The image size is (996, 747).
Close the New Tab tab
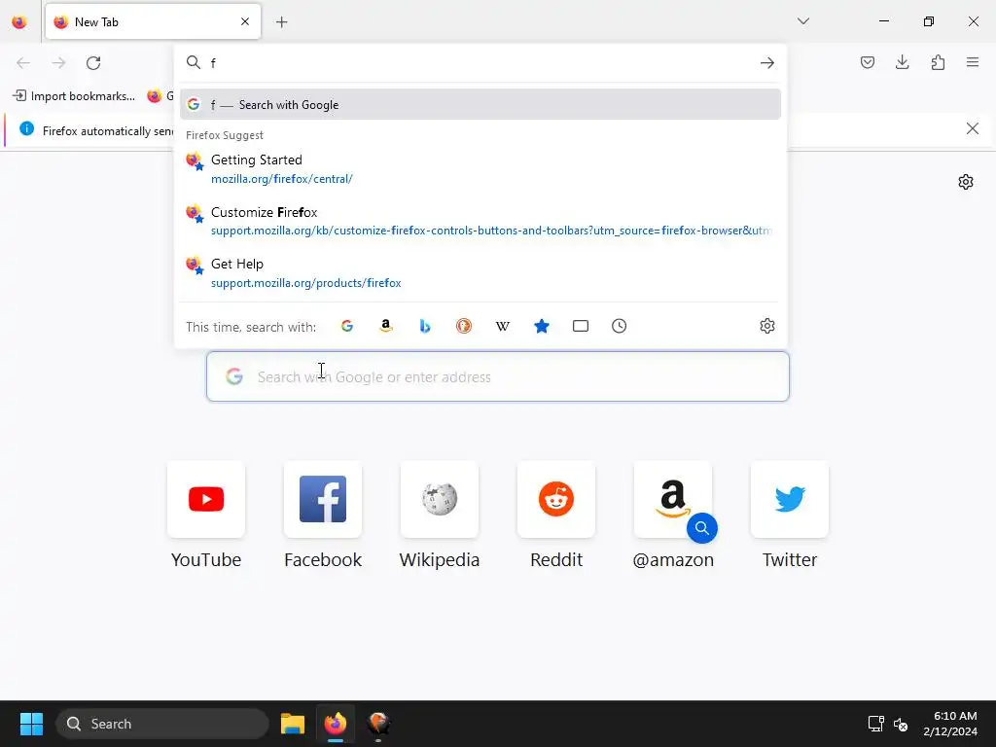(245, 21)
